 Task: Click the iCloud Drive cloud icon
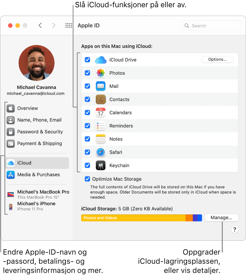point(100,60)
